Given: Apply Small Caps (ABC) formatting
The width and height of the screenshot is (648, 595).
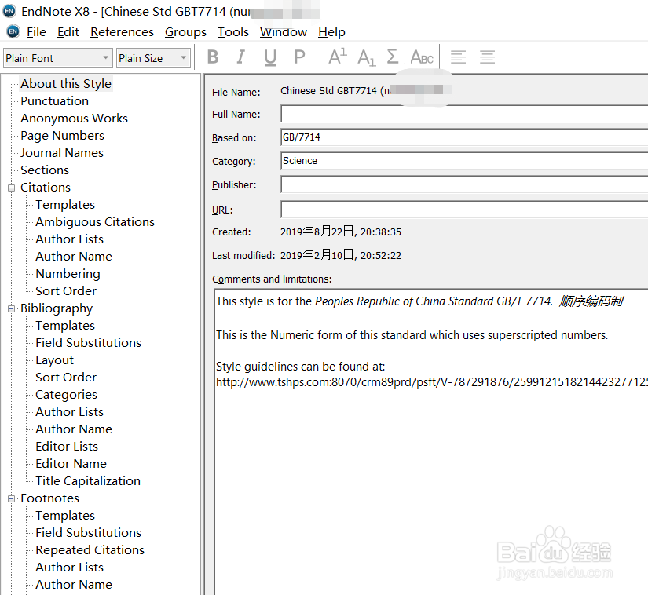Looking at the screenshot, I should [x=422, y=57].
